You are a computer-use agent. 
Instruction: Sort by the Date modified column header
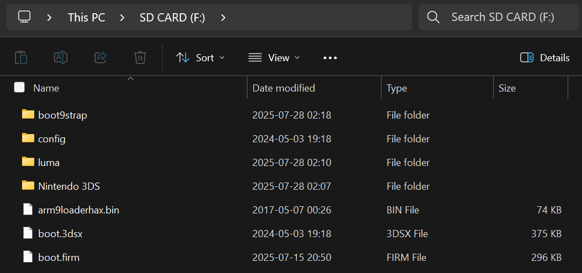coord(284,88)
